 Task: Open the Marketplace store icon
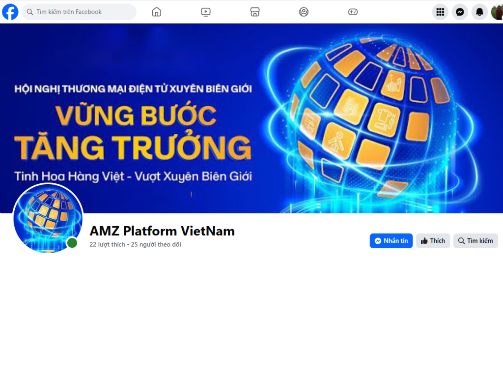click(255, 12)
